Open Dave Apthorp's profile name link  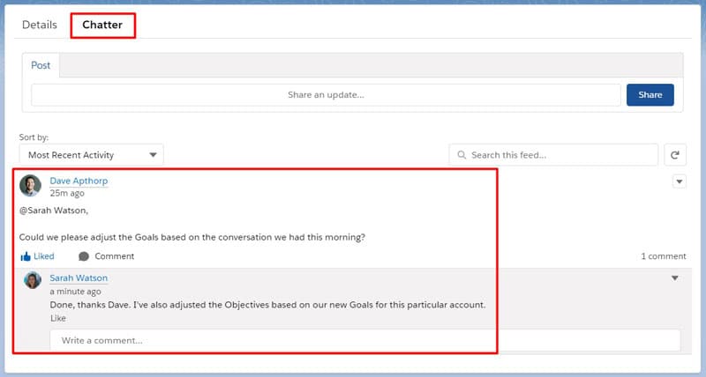[79, 181]
